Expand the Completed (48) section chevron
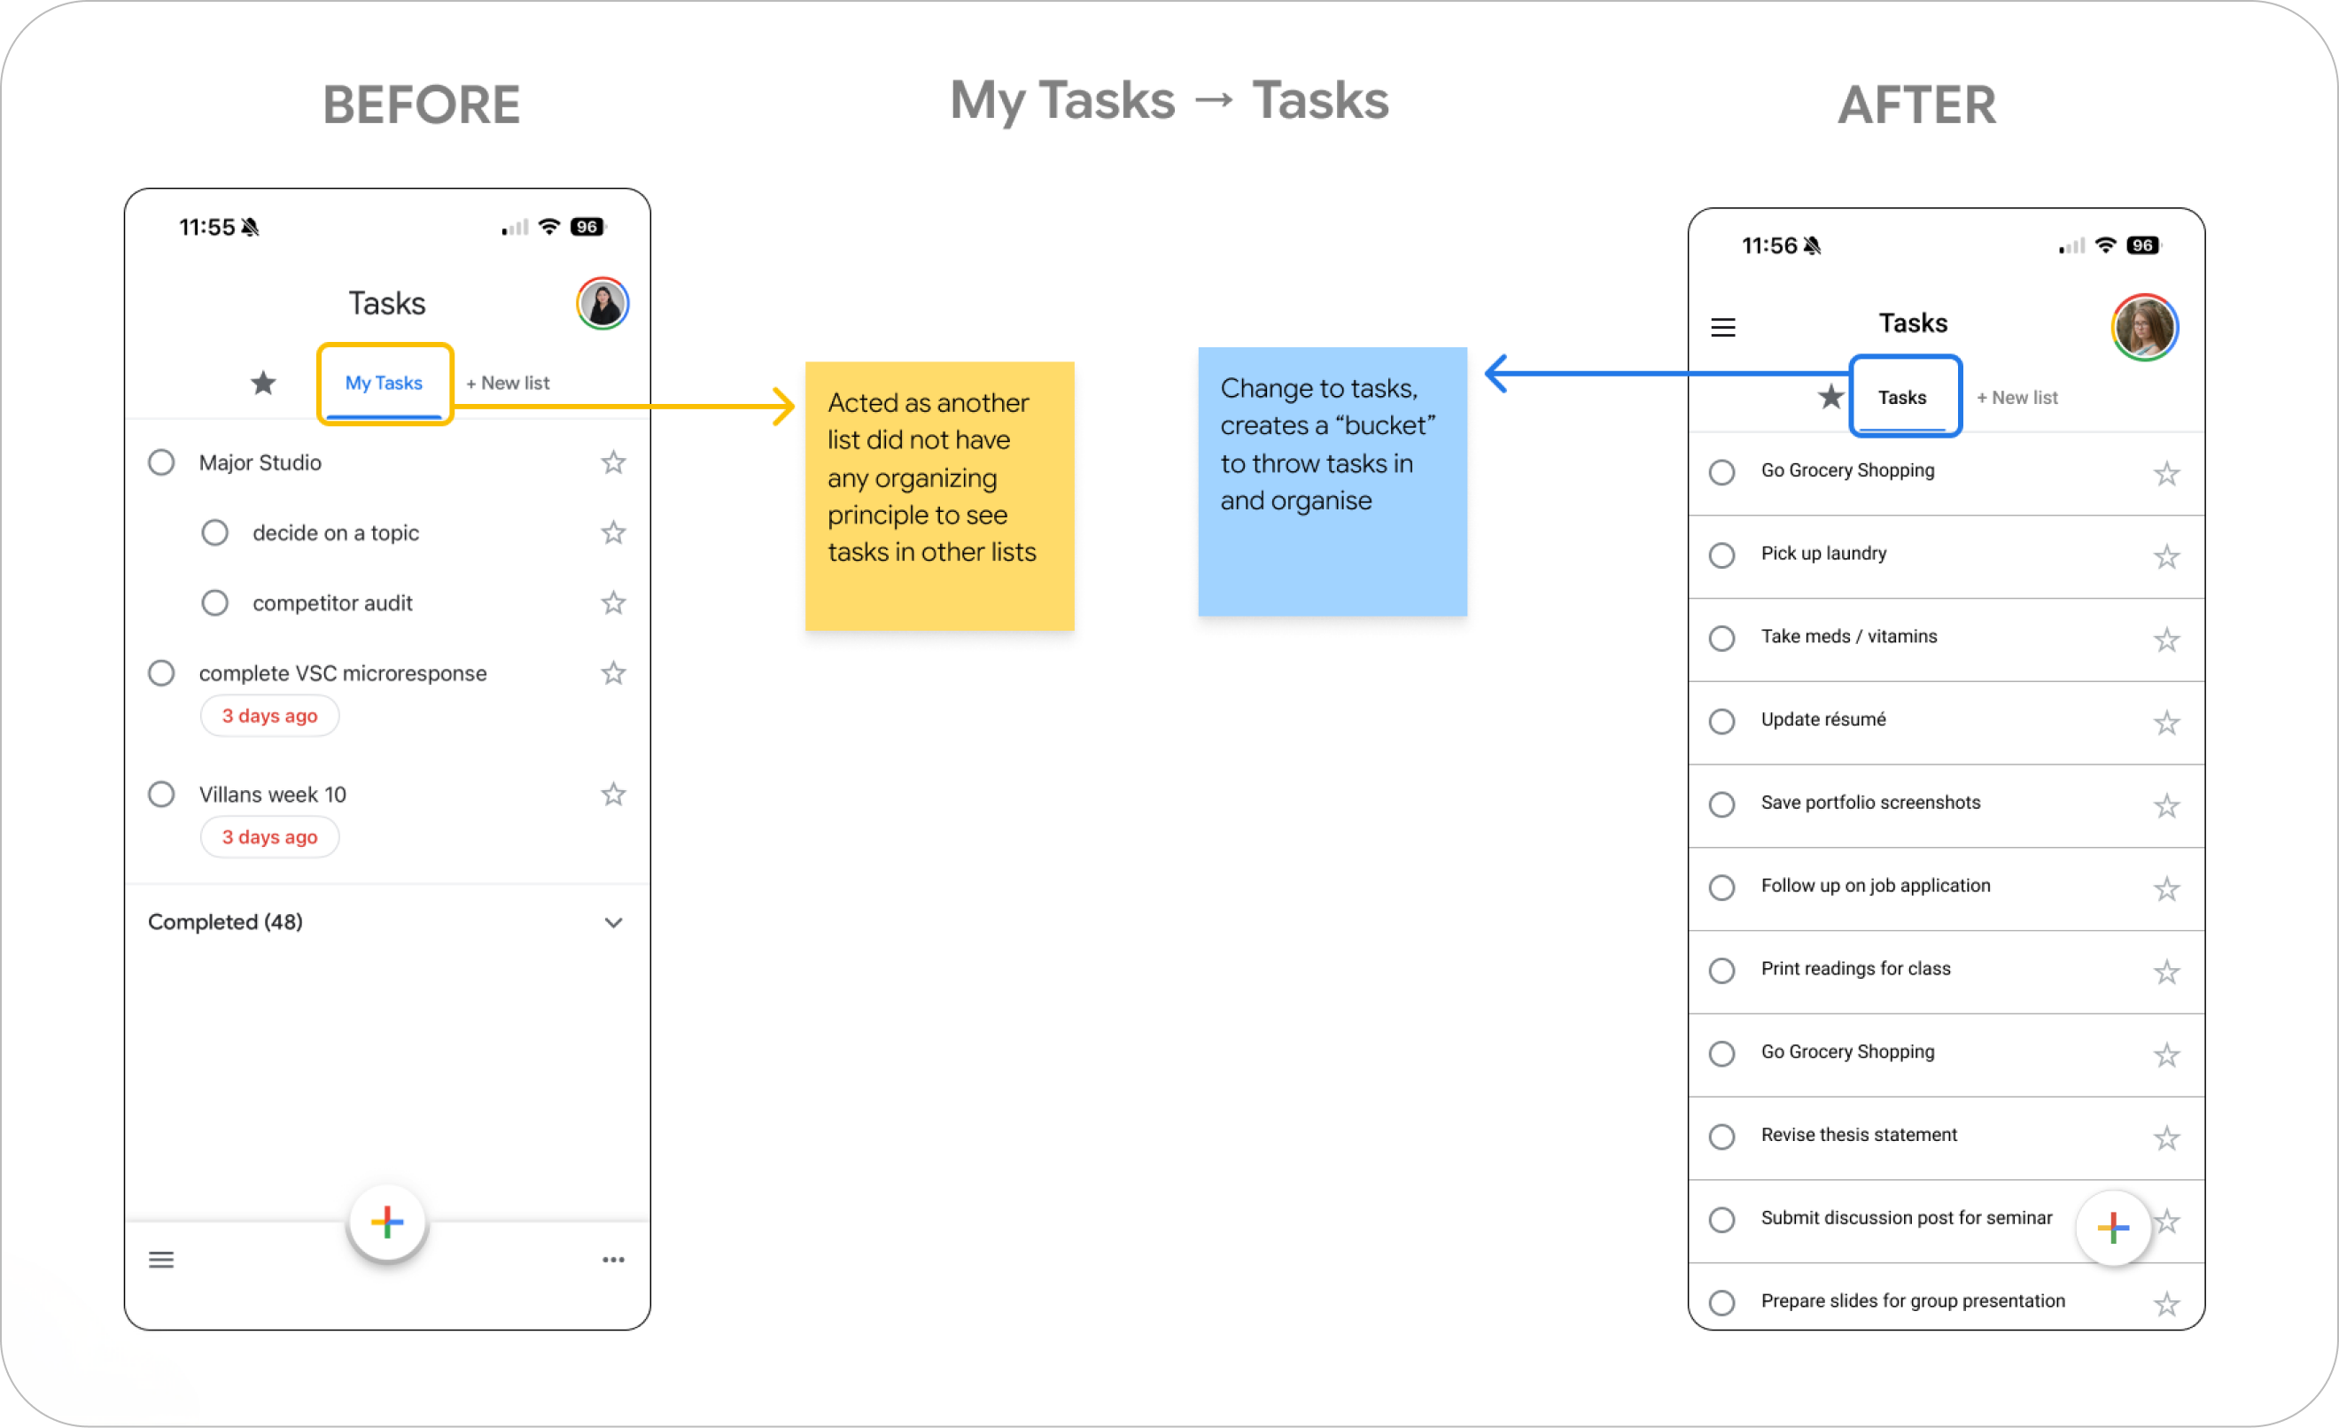Viewport: 2339px width, 1428px height. (613, 922)
